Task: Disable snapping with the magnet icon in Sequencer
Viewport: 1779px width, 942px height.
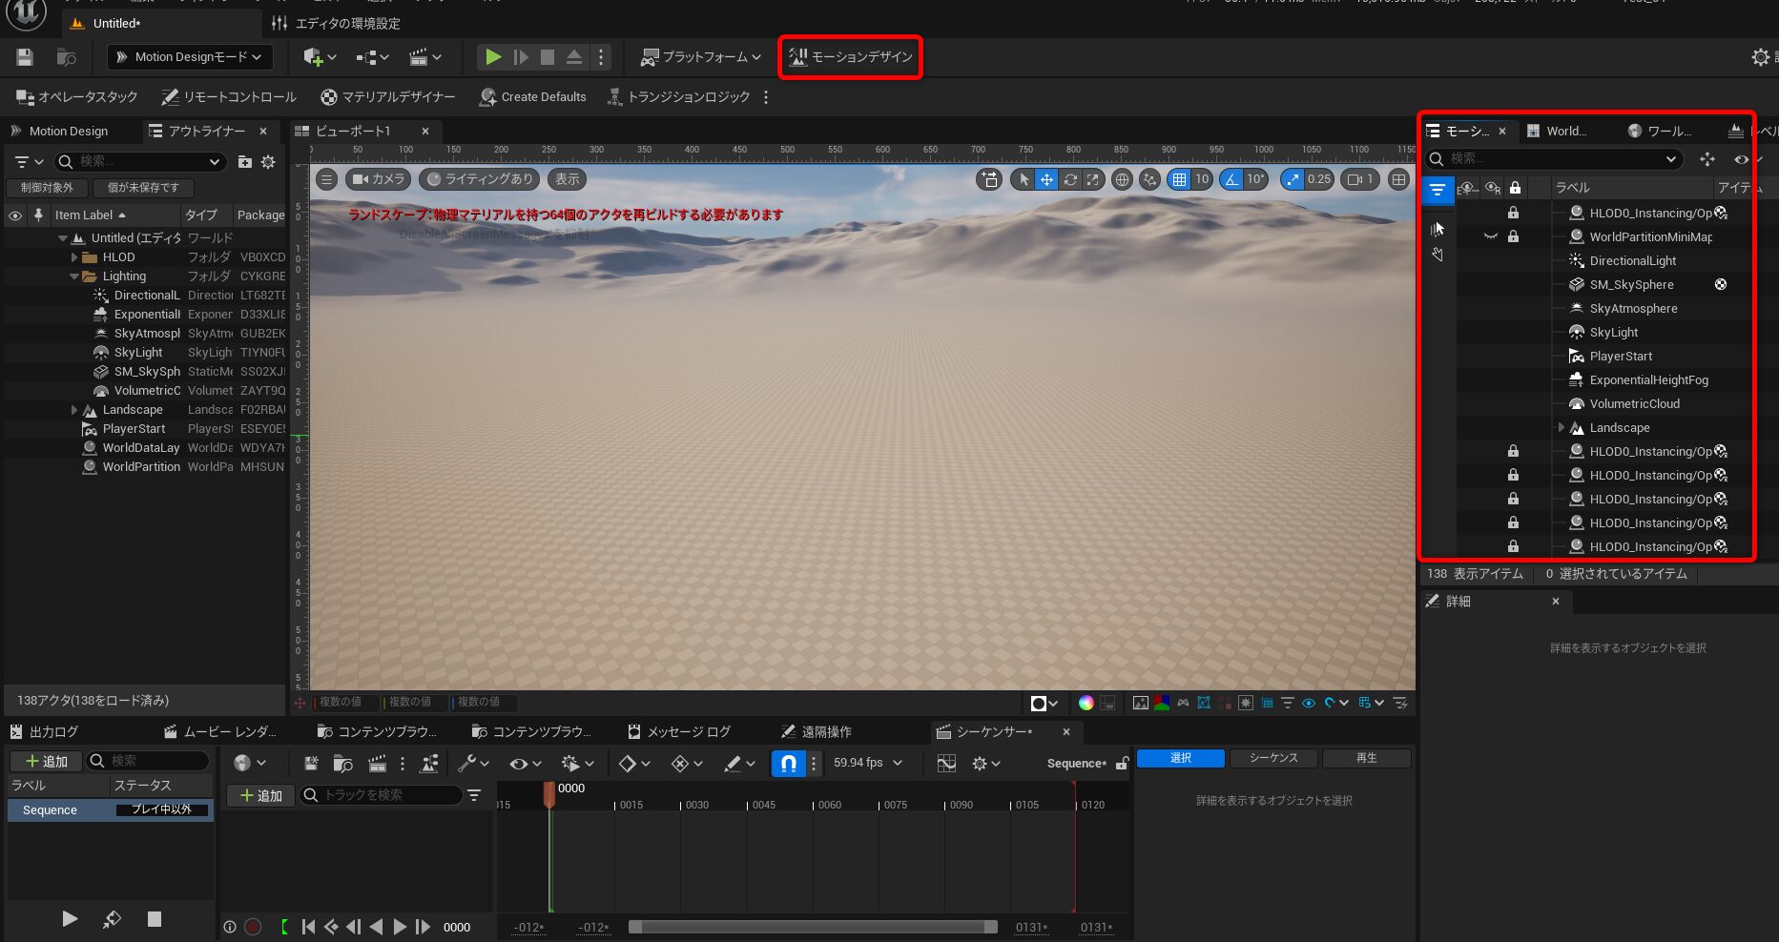Action: pos(788,763)
